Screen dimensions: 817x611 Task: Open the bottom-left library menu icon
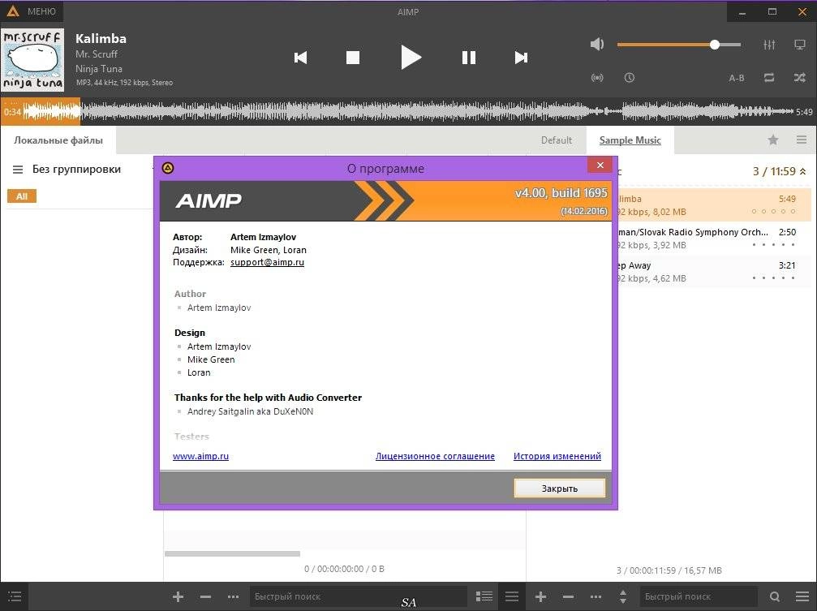click(15, 596)
